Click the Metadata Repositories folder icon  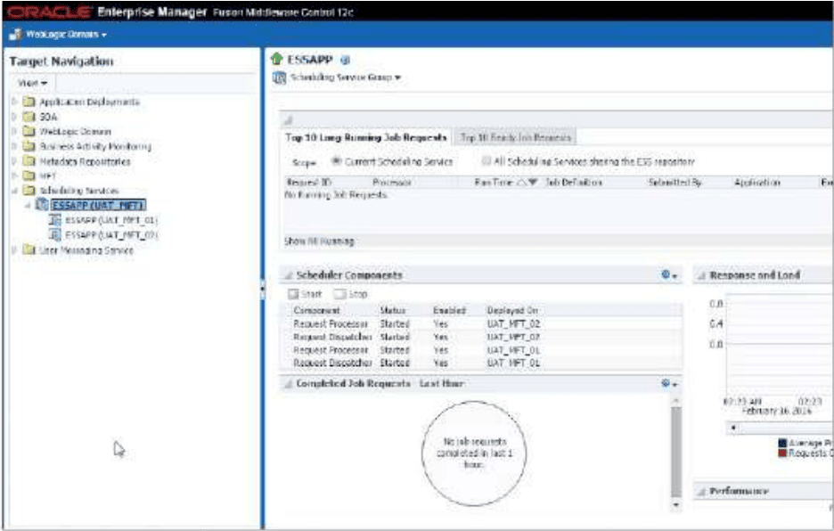click(29, 160)
